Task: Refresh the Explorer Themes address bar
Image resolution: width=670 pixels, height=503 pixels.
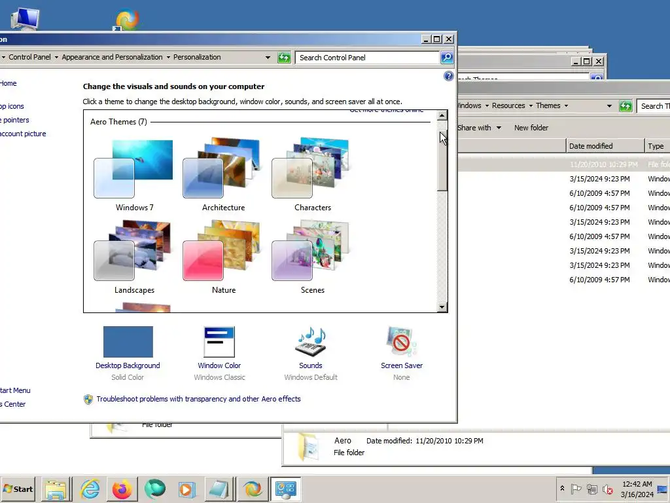Action: coord(626,106)
